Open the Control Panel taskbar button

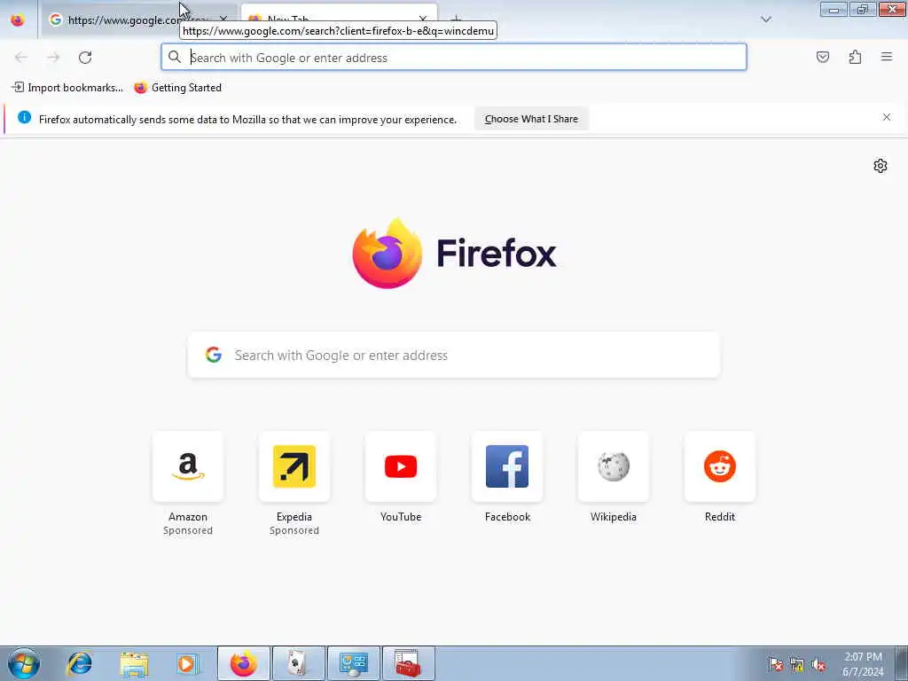354,663
